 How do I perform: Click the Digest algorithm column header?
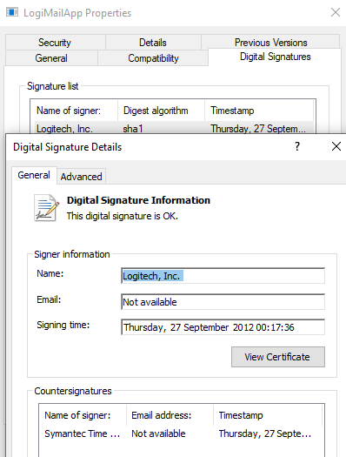tap(162, 111)
